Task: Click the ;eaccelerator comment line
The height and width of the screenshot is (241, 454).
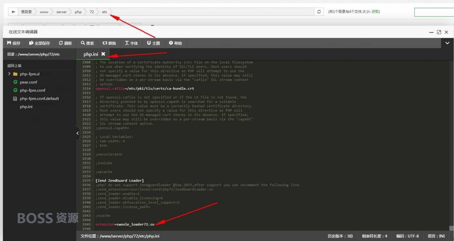Action: pos(109,154)
